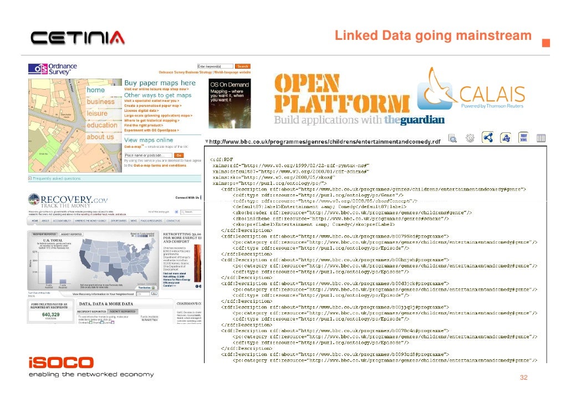Open License digital data link

pos(141,111)
